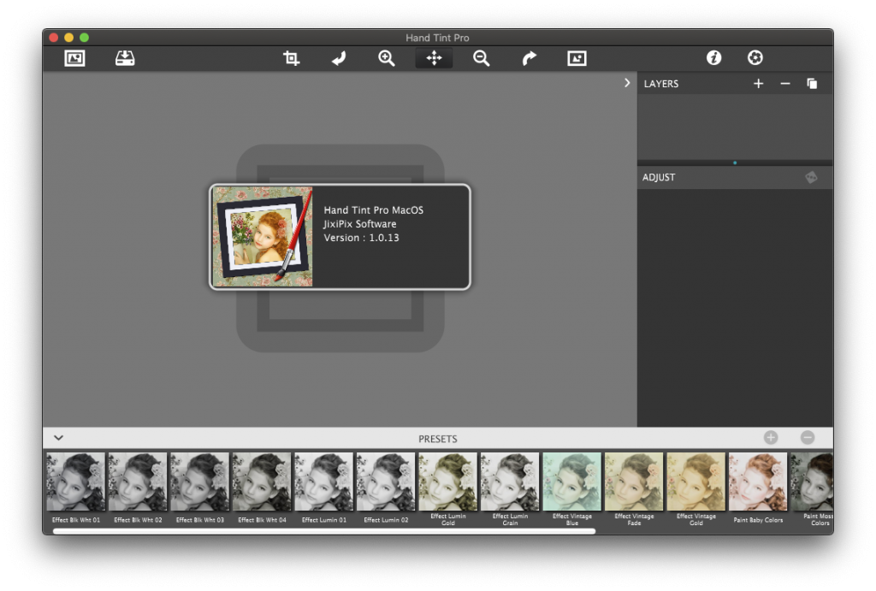Click the PRESETS title label
The width and height of the screenshot is (876, 591).
coord(438,439)
